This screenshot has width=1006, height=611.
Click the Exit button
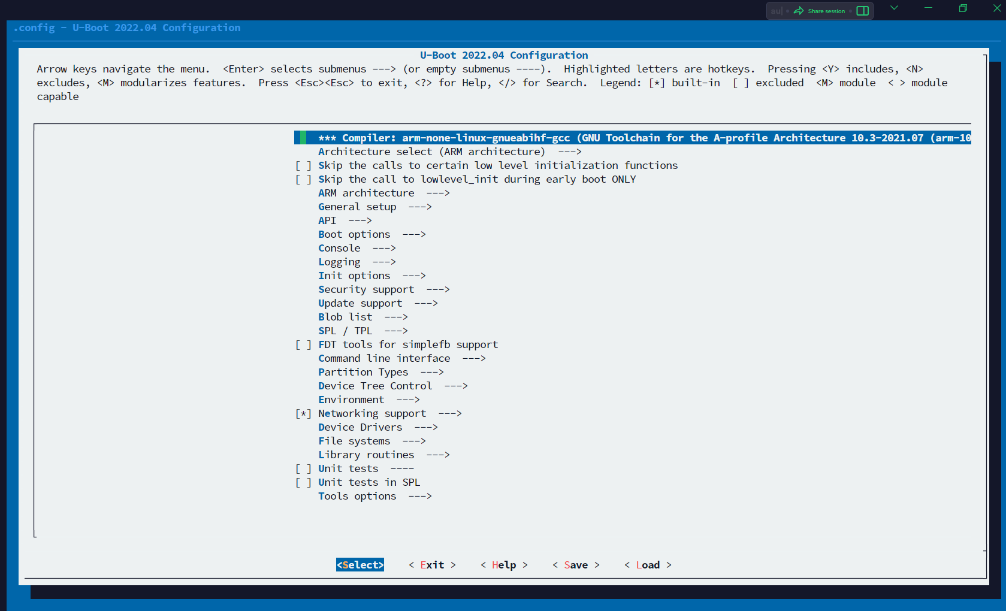coord(432,565)
